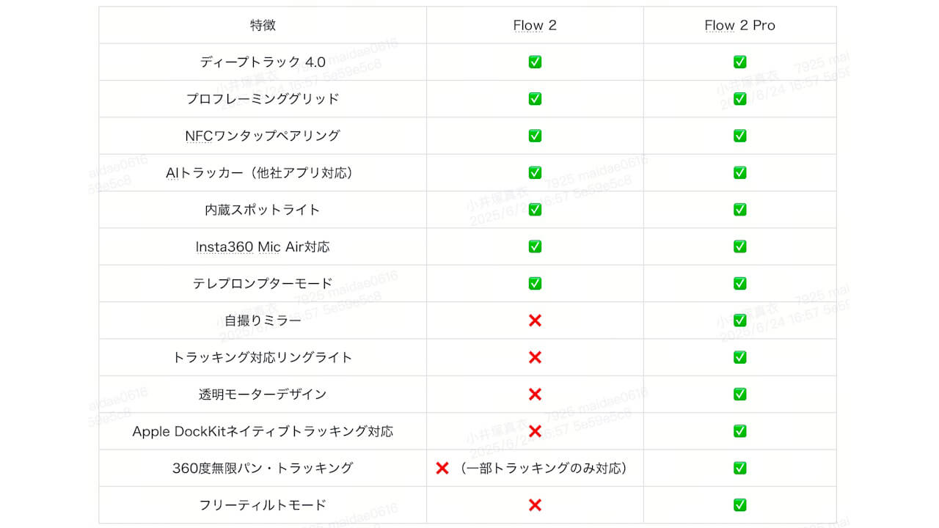Click the Insta360 Mic Air対応 row label

263,246
